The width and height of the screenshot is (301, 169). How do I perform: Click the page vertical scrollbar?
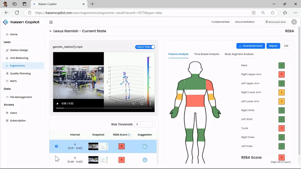pos(299,90)
